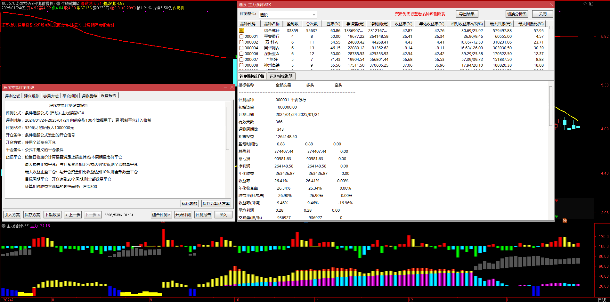Switch to the 评测指标说明 tab
This screenshot has height=302, width=610.
click(281, 76)
